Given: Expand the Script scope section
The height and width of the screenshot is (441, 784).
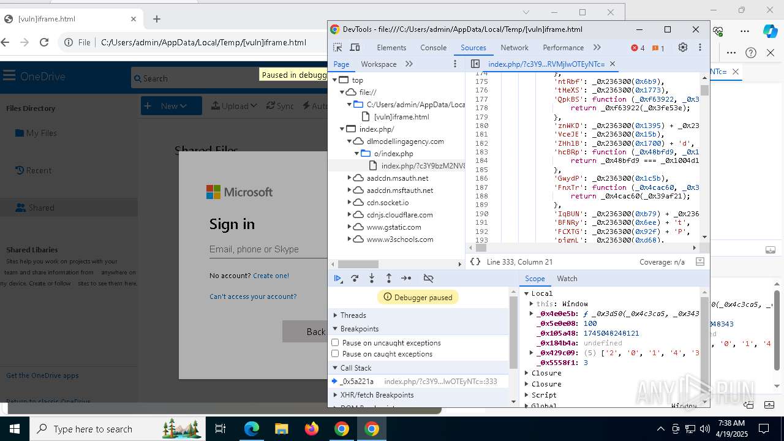Looking at the screenshot, I should click(526, 394).
